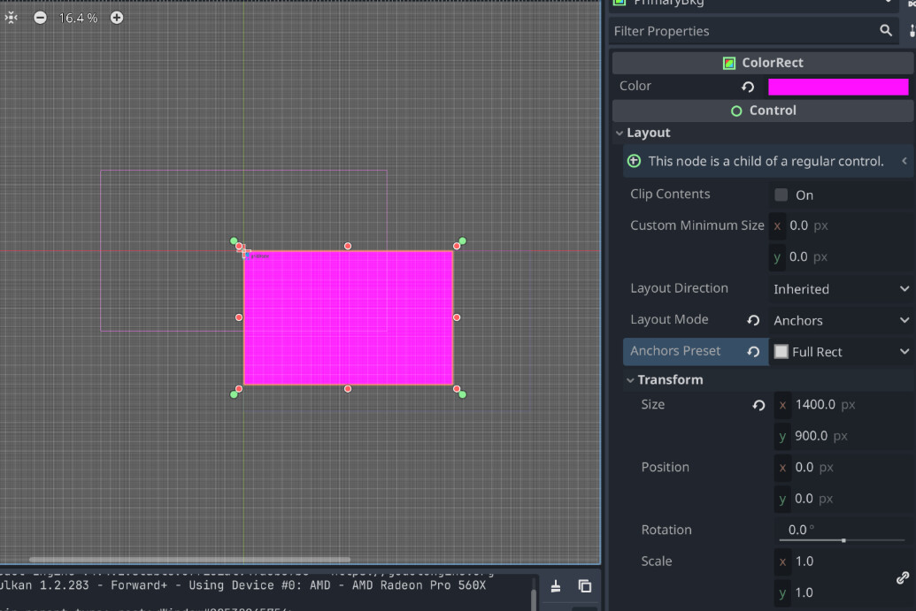Click the search icon in Filter Properties

[x=886, y=30]
